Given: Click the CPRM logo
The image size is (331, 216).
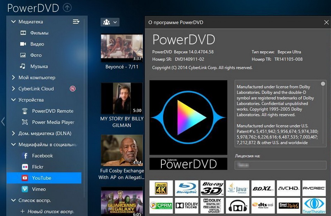Looking at the screenshot, I should tap(161, 206).
